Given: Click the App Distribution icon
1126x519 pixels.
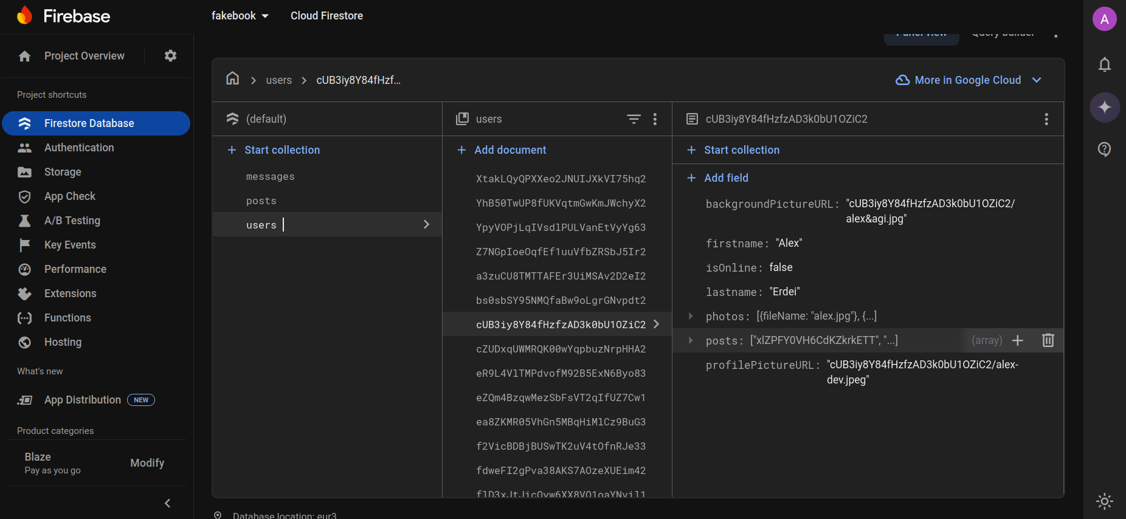Looking at the screenshot, I should 24,400.
